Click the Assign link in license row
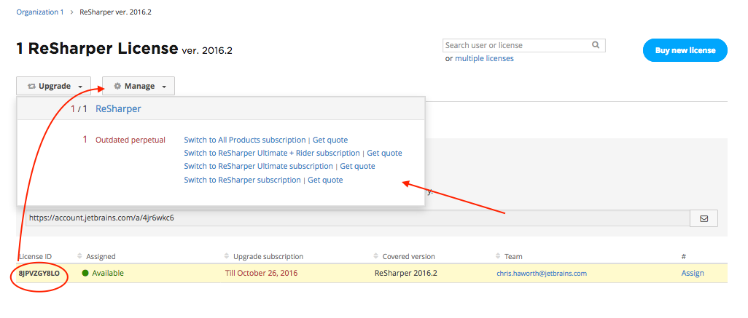Screen dimensions: 748x318 693,273
